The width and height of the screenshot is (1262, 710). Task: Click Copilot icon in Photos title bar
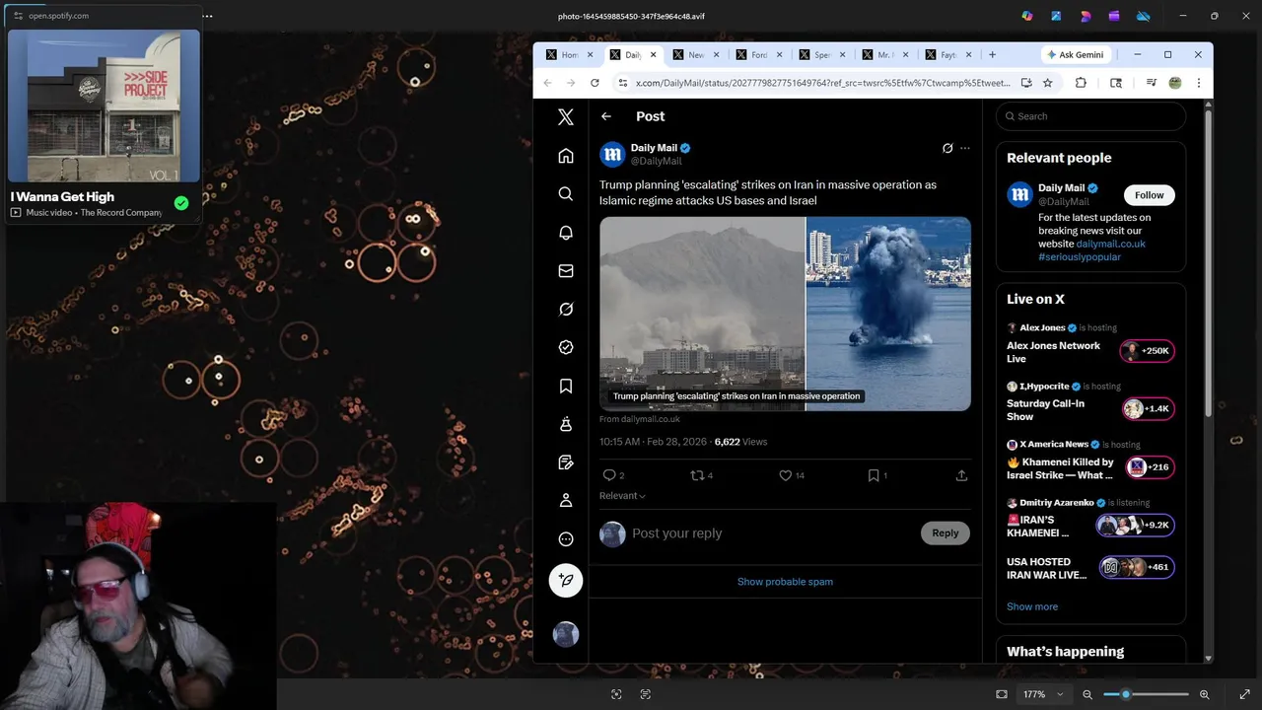click(x=1027, y=16)
